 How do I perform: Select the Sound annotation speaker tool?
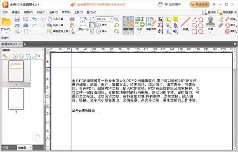[175, 31]
